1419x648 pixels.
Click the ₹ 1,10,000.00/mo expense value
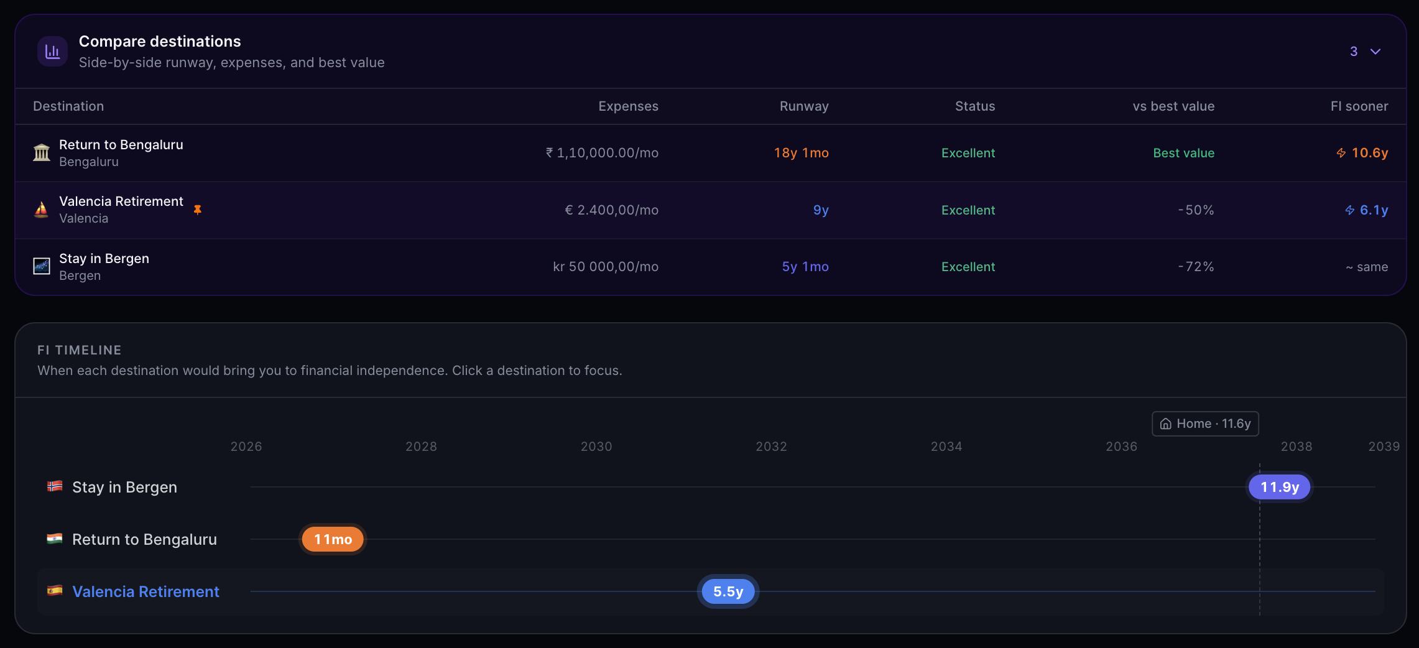pyautogui.click(x=602, y=153)
